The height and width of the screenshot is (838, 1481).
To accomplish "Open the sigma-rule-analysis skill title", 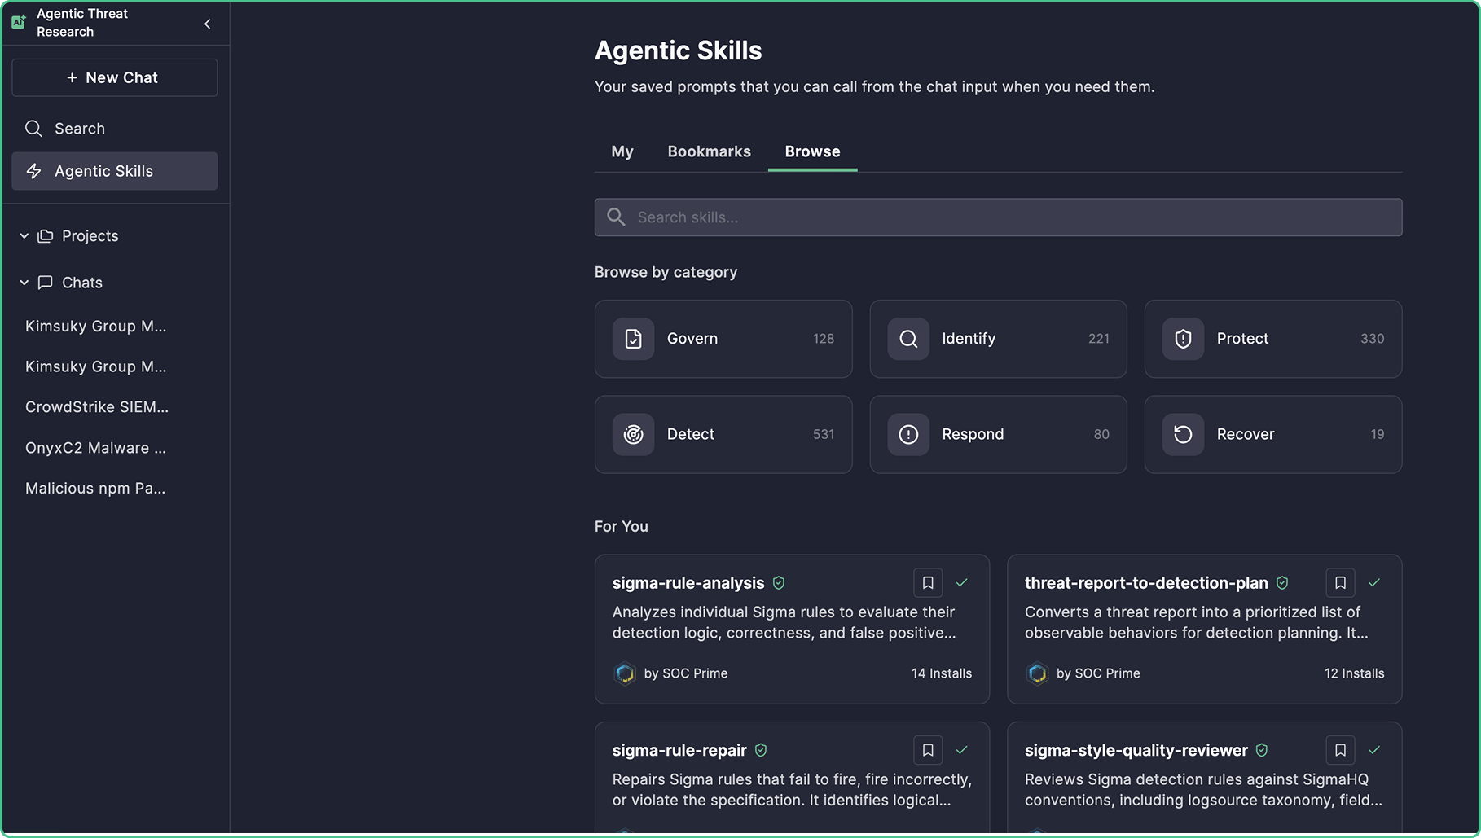I will click(x=688, y=583).
